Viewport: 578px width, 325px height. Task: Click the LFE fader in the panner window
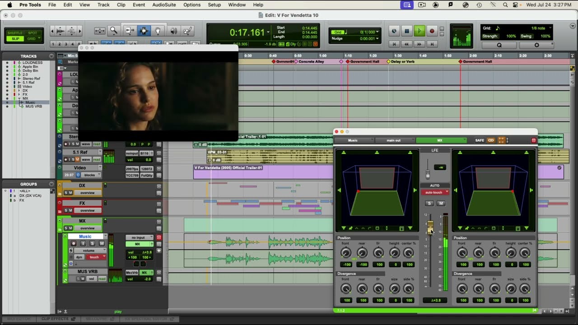(428, 174)
